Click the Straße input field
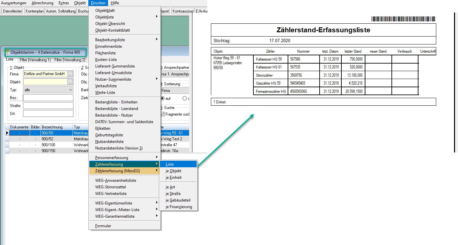Screen dimensions: 458x245 (x=48, y=106)
